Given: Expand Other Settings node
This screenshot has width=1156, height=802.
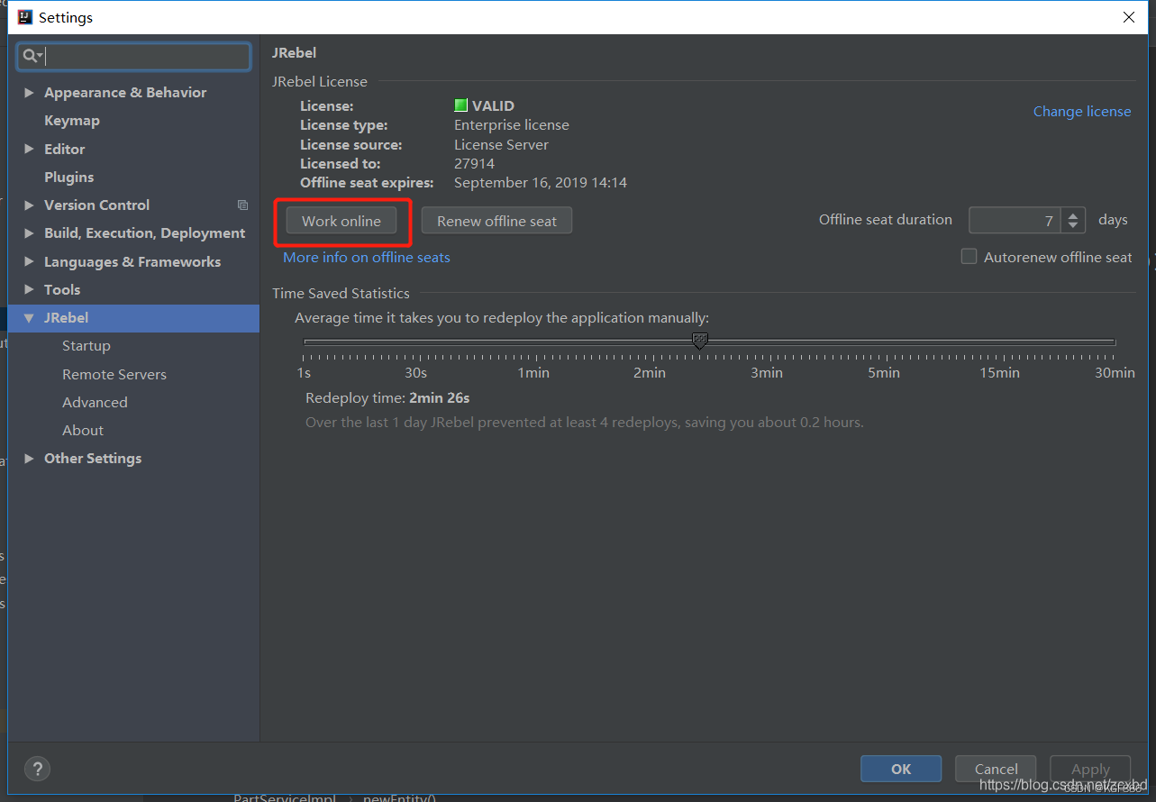Looking at the screenshot, I should [x=30, y=459].
